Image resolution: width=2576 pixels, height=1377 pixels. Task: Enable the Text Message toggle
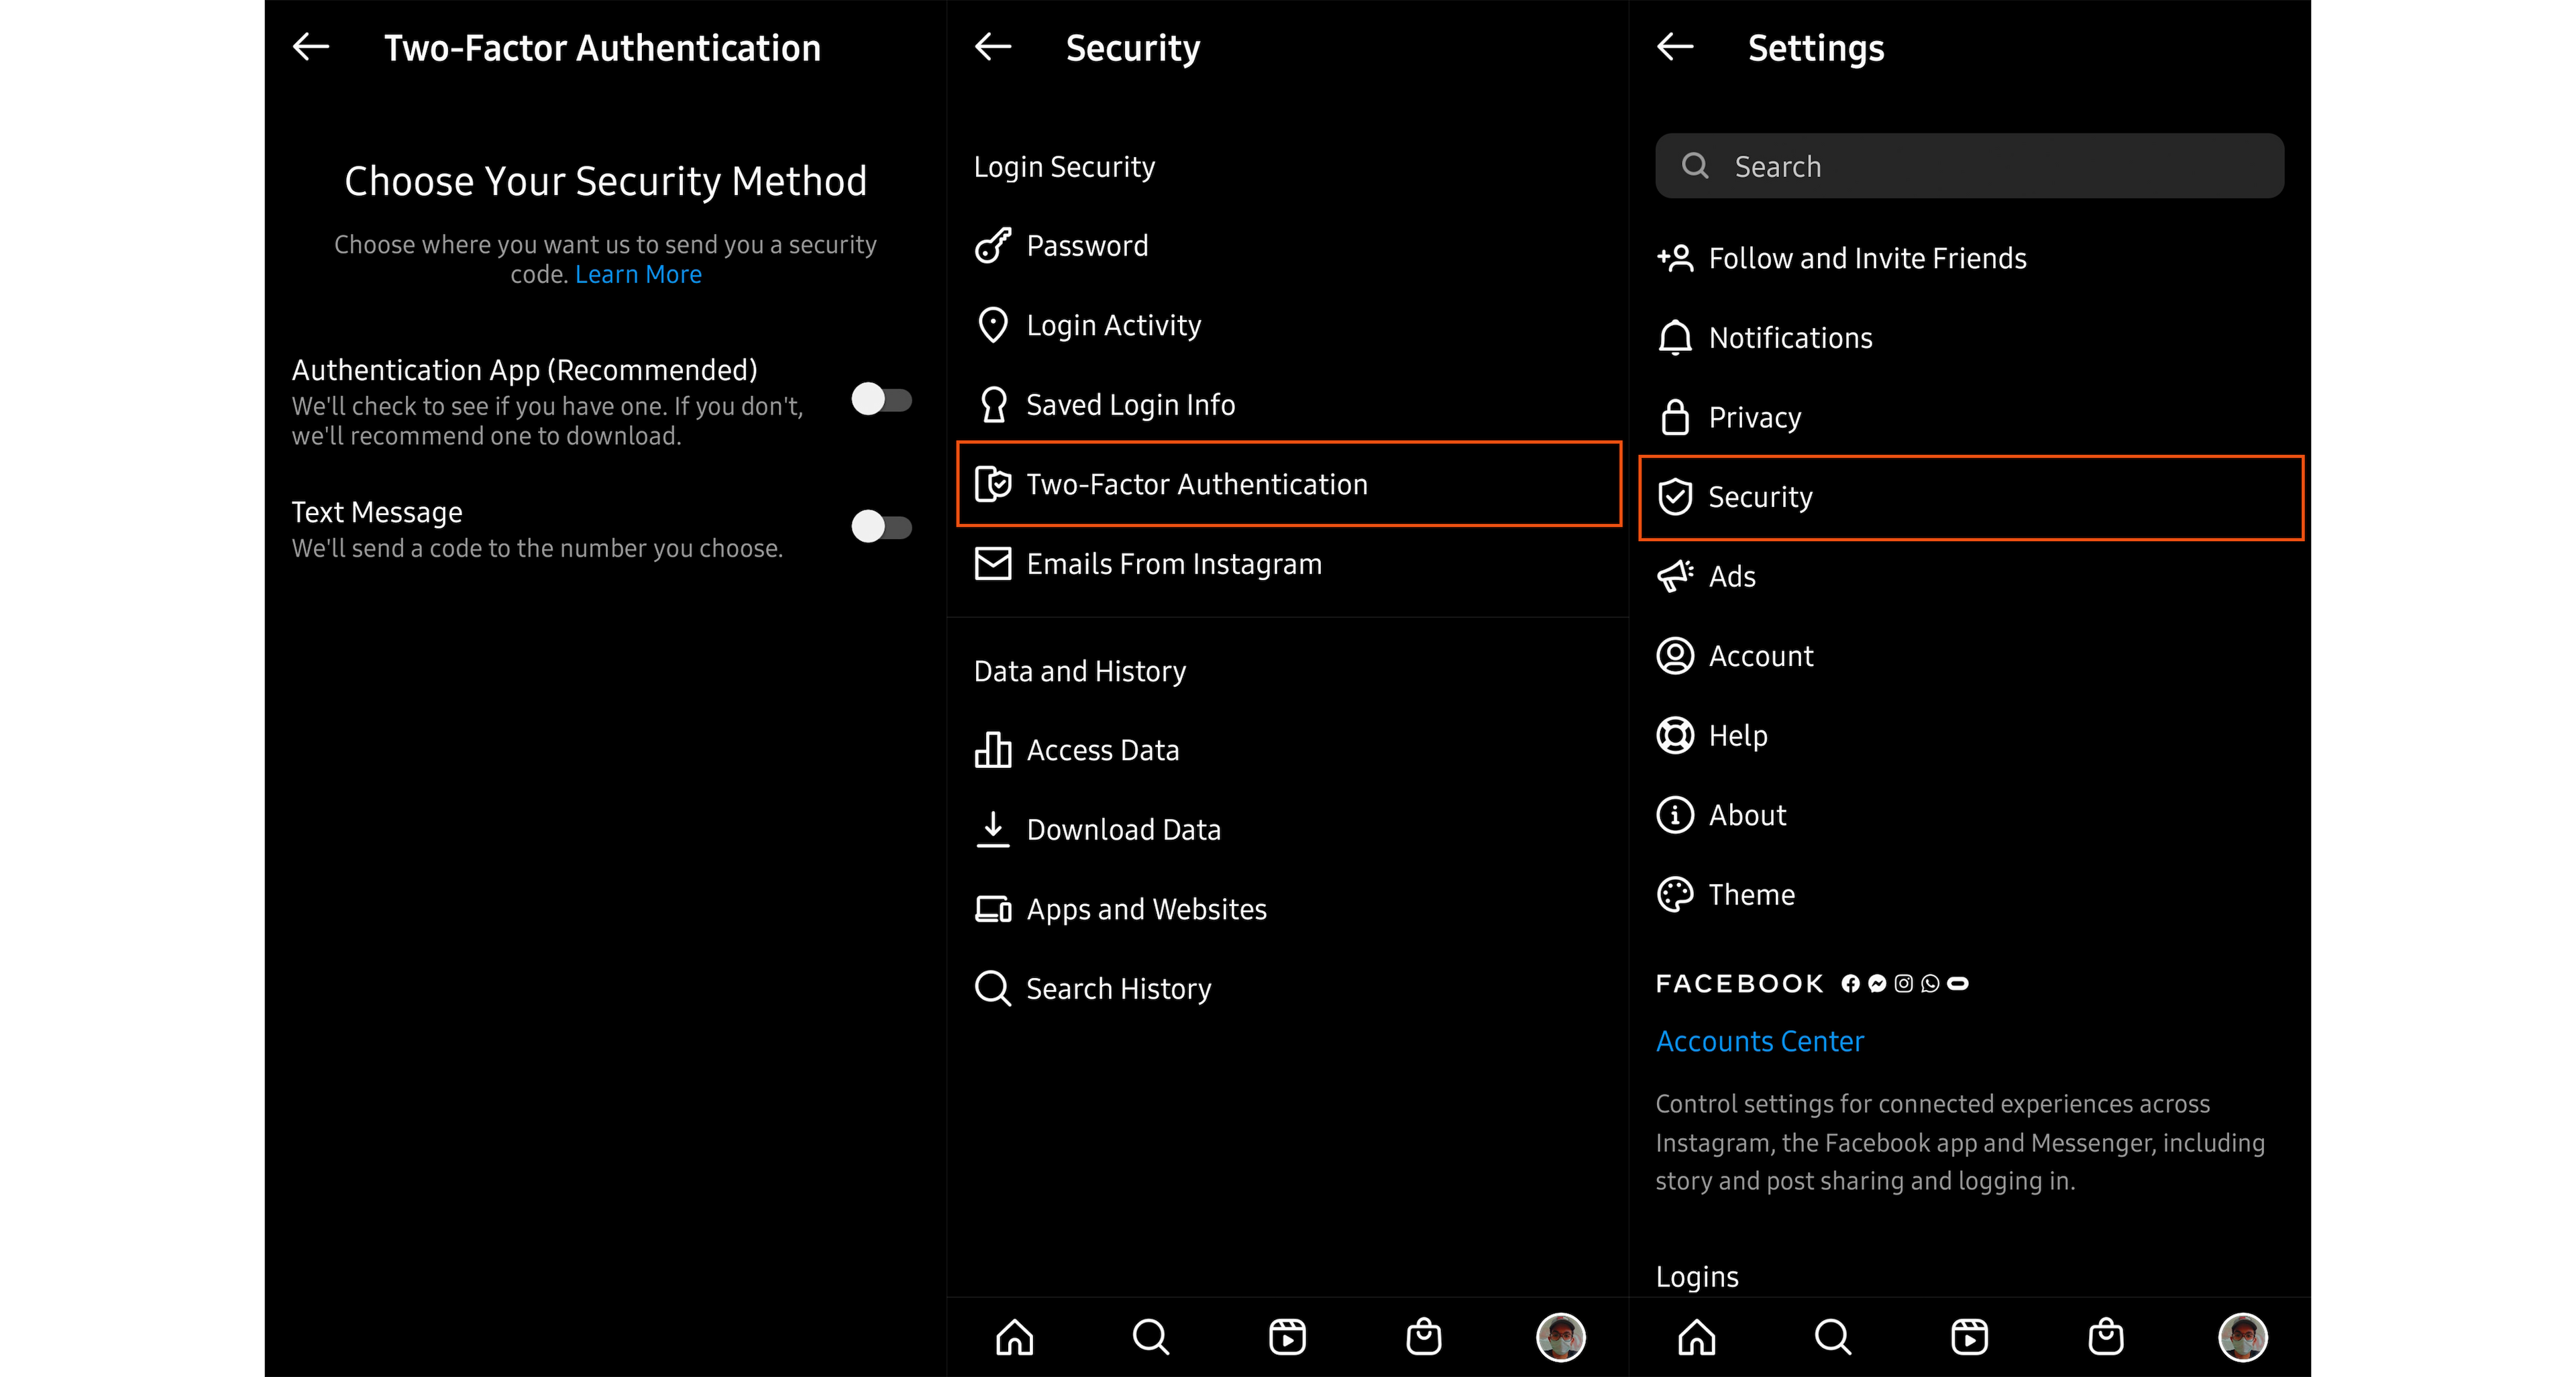tap(881, 527)
